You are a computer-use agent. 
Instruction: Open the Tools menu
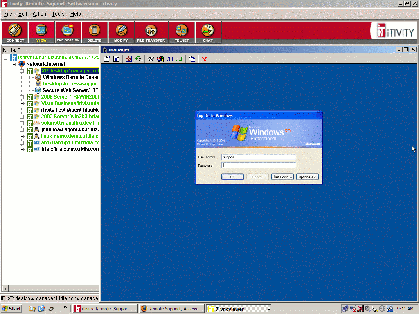click(58, 14)
